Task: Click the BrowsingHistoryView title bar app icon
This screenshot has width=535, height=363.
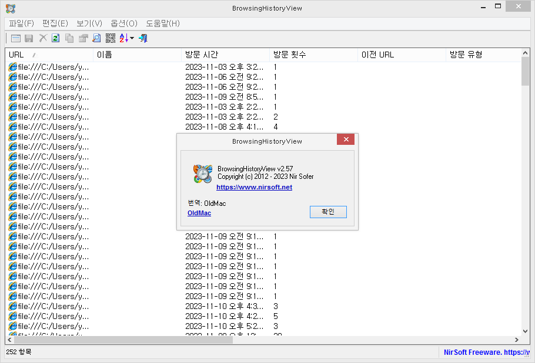Action: click(x=11, y=8)
